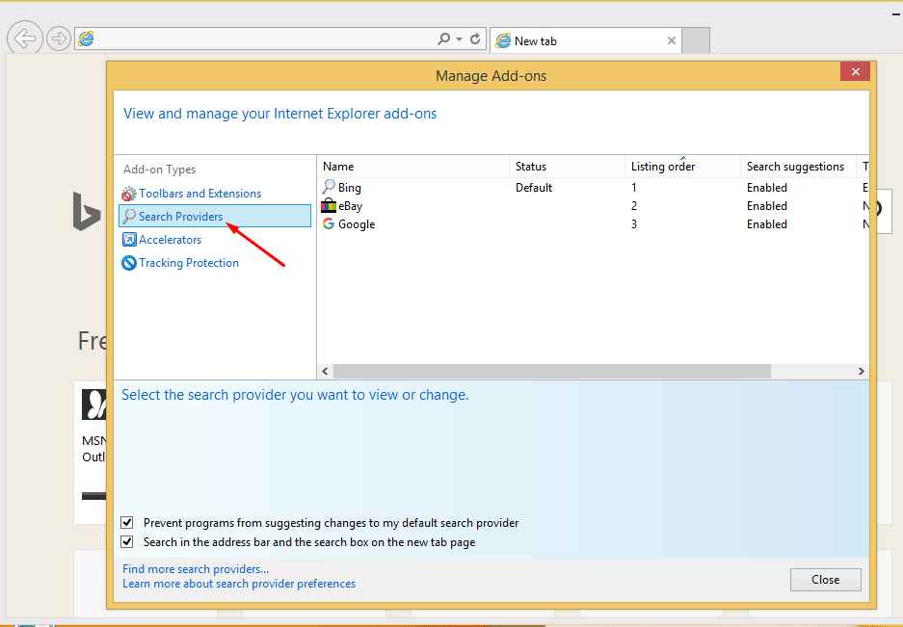Viewport: 903px width, 627px height.
Task: Click the magnifier search icon in address bar
Action: pyautogui.click(x=443, y=39)
